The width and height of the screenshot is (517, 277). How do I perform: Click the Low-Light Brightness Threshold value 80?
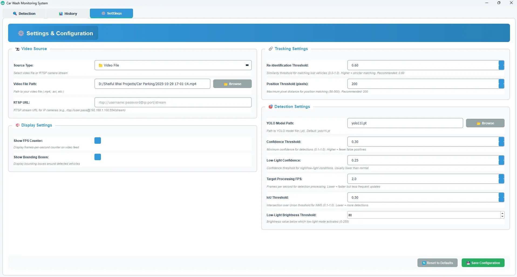click(x=350, y=215)
